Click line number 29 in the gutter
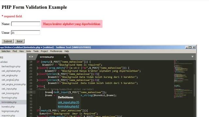The width and height of the screenshot is (209, 117). (x=31, y=92)
